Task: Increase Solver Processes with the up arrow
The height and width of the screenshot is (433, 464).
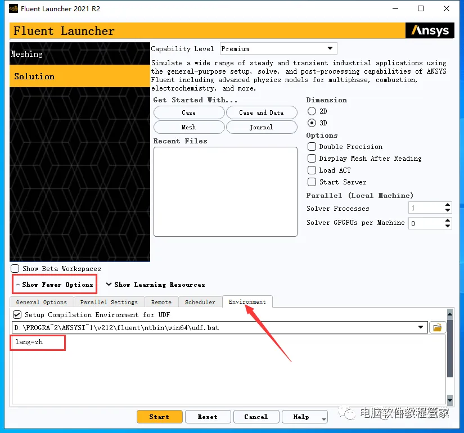Action: [x=448, y=205]
